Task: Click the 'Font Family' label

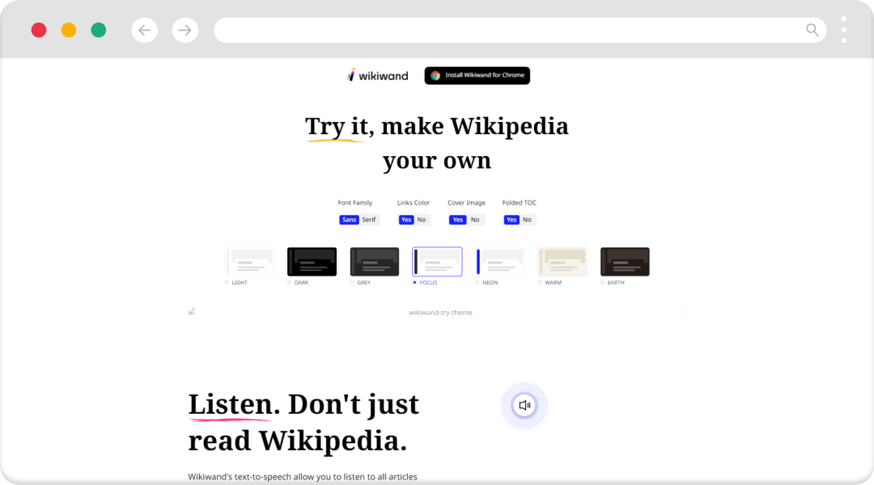Action: point(355,203)
